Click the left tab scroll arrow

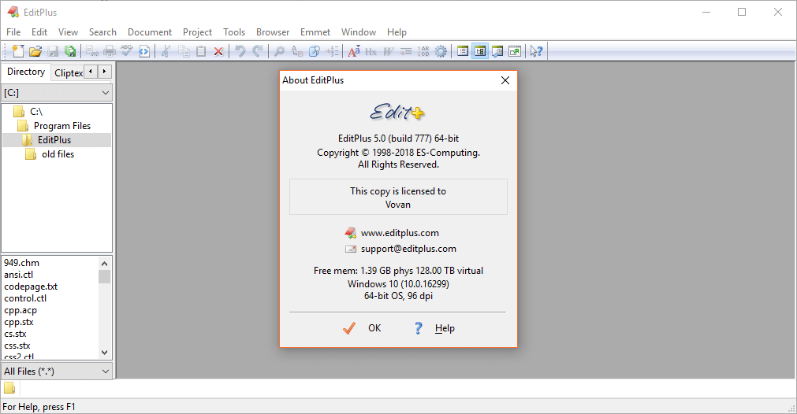pos(91,72)
